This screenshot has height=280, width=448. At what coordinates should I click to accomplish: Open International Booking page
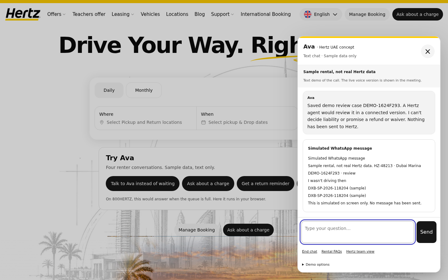click(266, 14)
